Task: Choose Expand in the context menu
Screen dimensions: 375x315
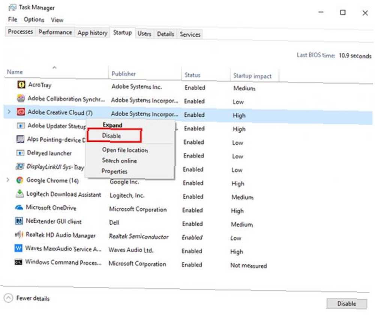Action: tap(112, 125)
